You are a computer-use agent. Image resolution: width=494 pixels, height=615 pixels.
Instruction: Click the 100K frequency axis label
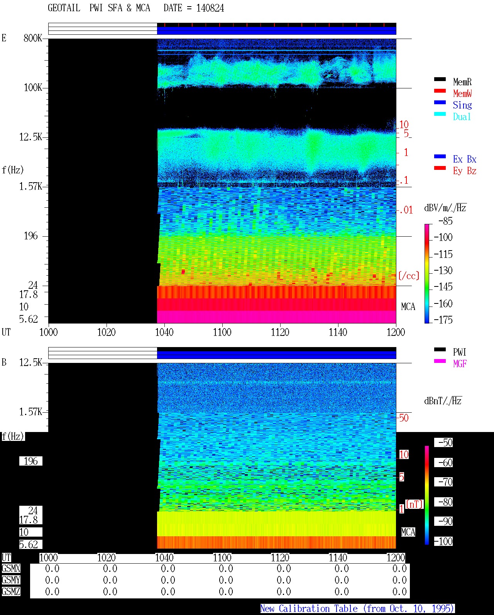click(33, 87)
